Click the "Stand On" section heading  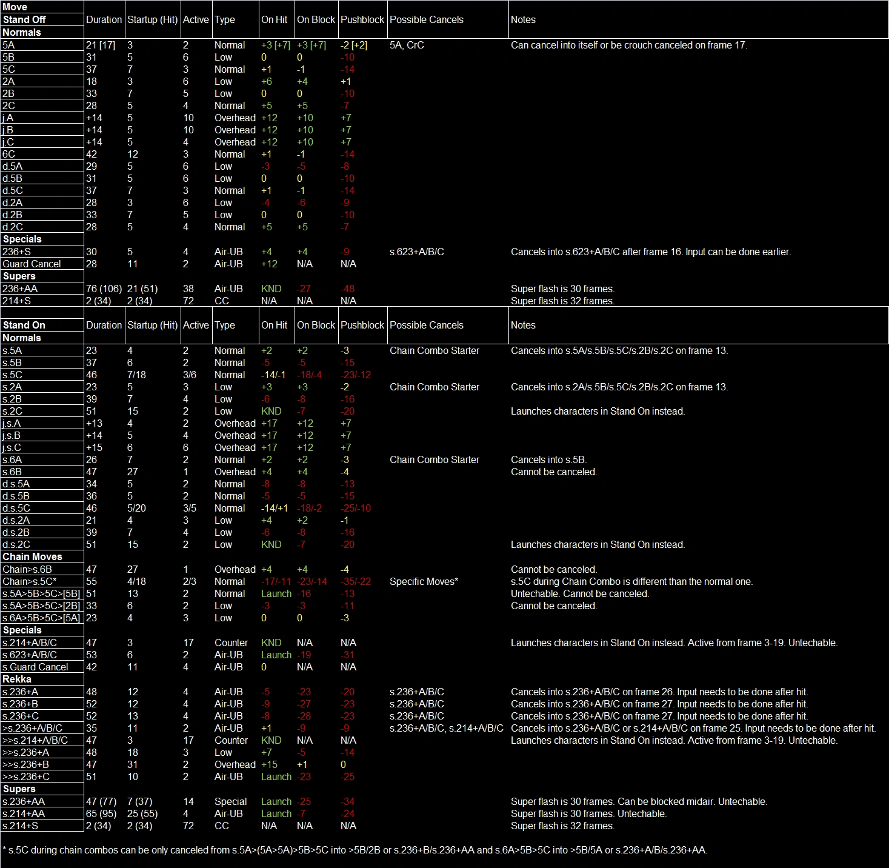click(24, 325)
